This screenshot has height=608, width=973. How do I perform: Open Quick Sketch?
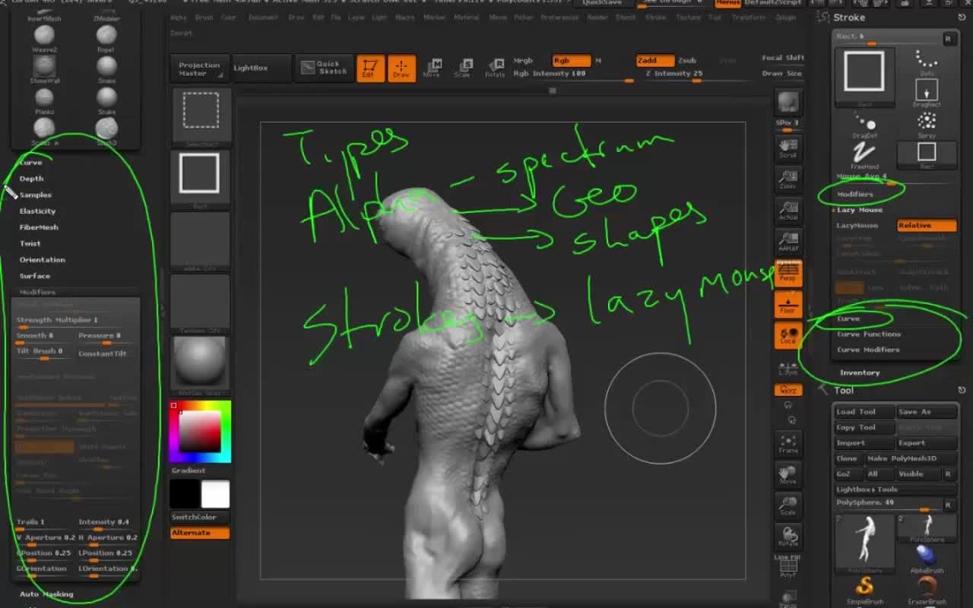click(325, 68)
